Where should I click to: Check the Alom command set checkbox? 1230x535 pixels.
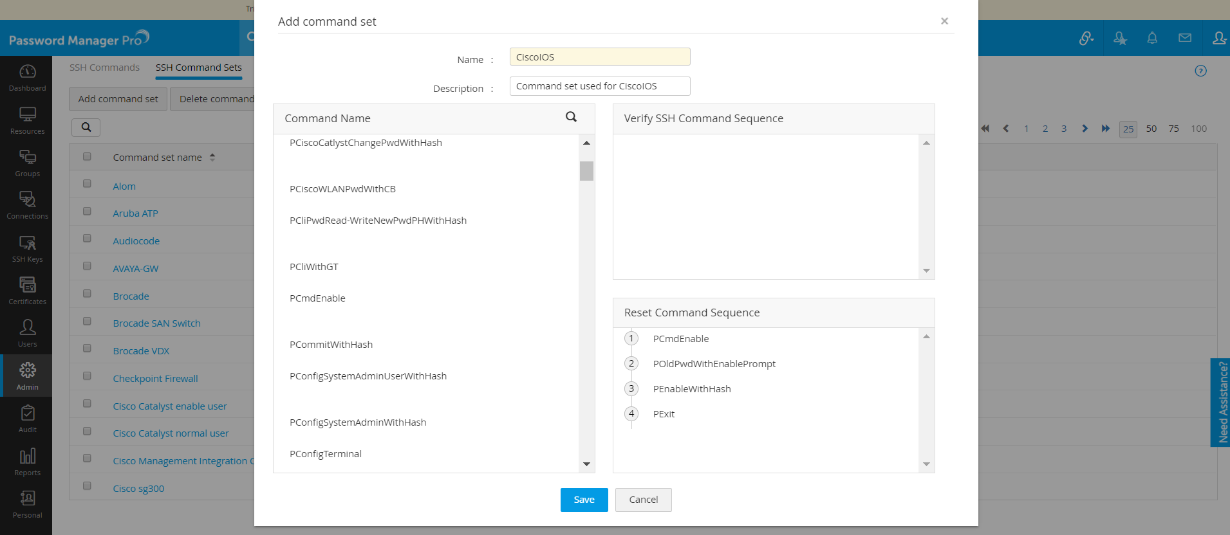(x=87, y=184)
